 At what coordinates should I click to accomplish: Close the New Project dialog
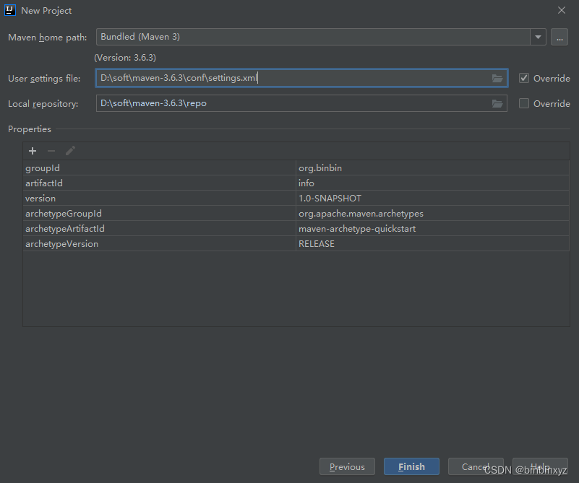point(561,10)
